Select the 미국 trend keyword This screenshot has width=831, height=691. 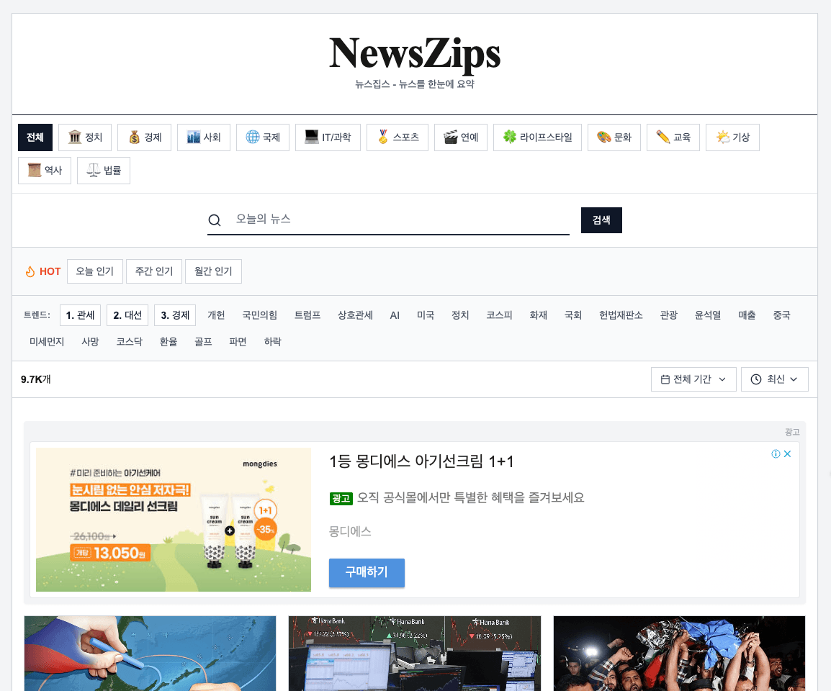(426, 315)
